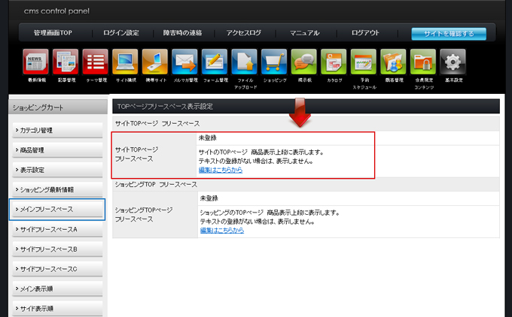Screen dimensions: 512x317
Task: Open the 最新情報 news icon
Action: point(36,62)
